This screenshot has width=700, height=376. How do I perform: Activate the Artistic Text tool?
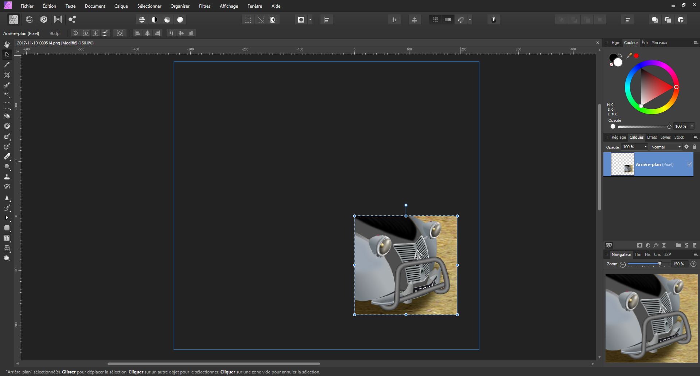pyautogui.click(x=7, y=238)
